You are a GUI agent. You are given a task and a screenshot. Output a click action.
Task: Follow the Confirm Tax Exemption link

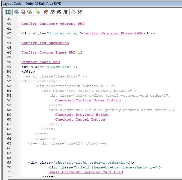pyautogui.click(x=45, y=43)
